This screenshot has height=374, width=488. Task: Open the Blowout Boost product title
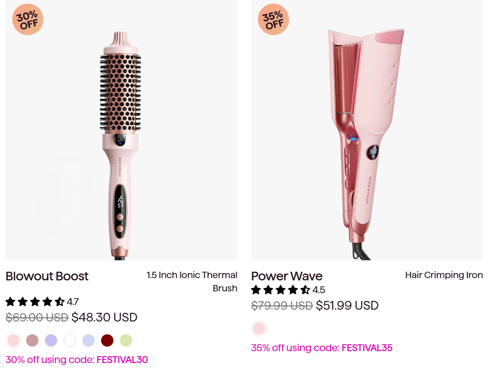pyautogui.click(x=47, y=276)
